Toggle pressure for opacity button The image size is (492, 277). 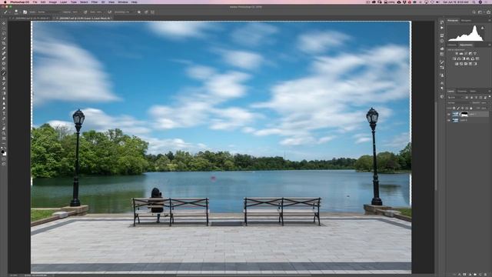pyautogui.click(x=85, y=12)
